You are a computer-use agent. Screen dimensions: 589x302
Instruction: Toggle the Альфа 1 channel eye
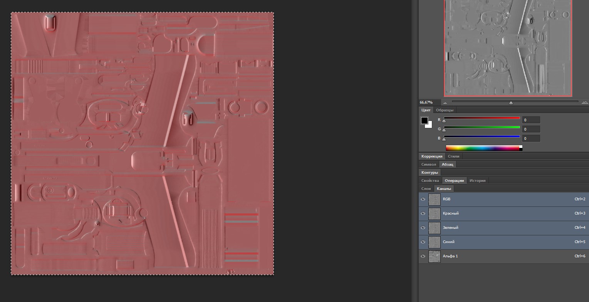[423, 256]
